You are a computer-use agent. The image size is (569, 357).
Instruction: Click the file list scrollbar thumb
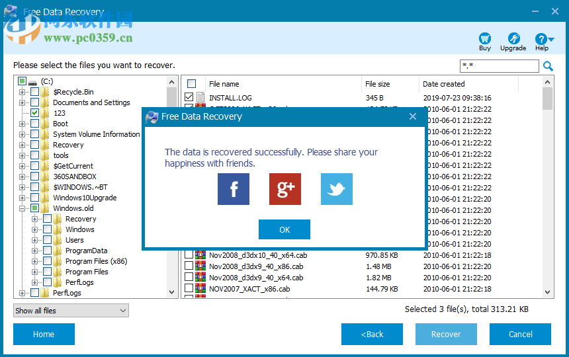548,99
